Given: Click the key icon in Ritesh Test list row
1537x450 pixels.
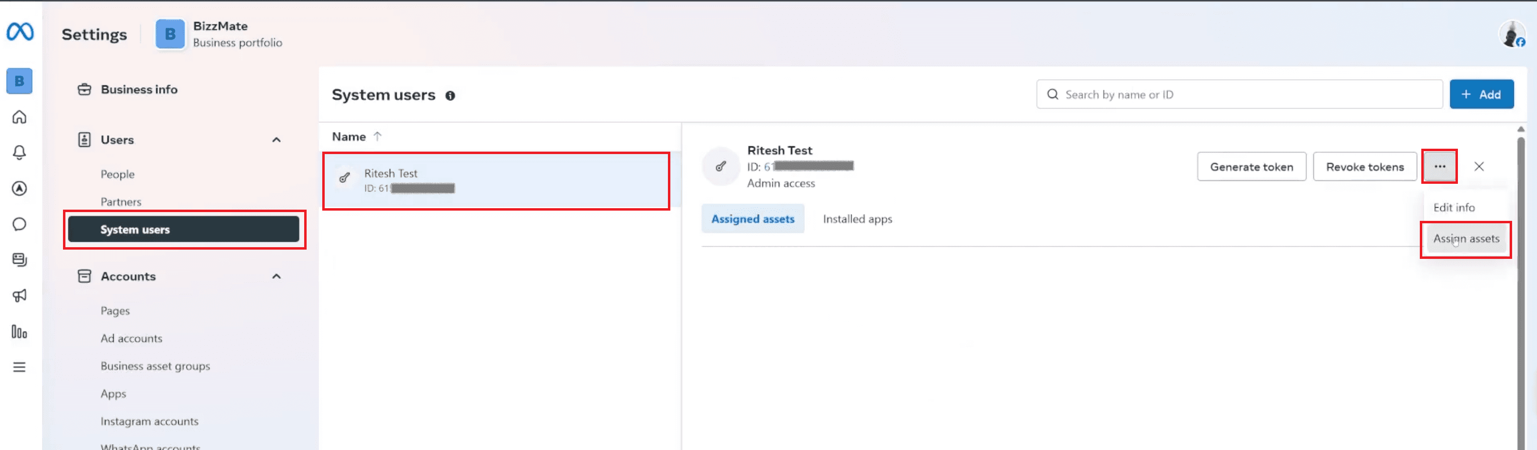Looking at the screenshot, I should pyautogui.click(x=344, y=177).
